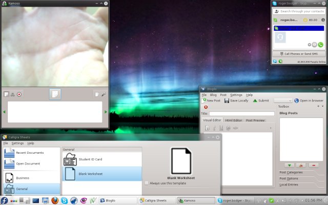This screenshot has height=205, width=328.
Task: Select Student ID Card template
Action: click(90, 159)
